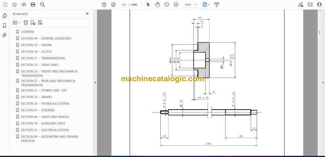Activate the hand pan tool
325x157 pixels.
pos(157,5)
